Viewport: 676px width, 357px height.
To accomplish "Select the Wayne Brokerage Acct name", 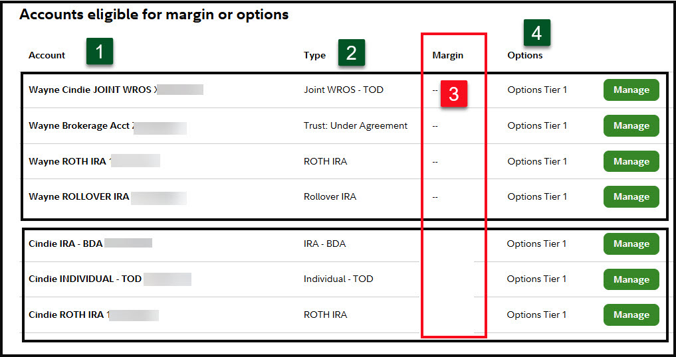I will [x=80, y=125].
